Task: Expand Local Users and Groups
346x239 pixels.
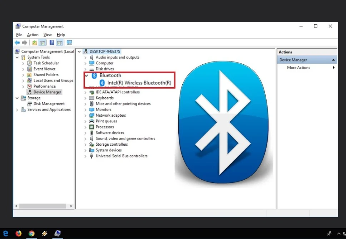Action: [x=23, y=81]
